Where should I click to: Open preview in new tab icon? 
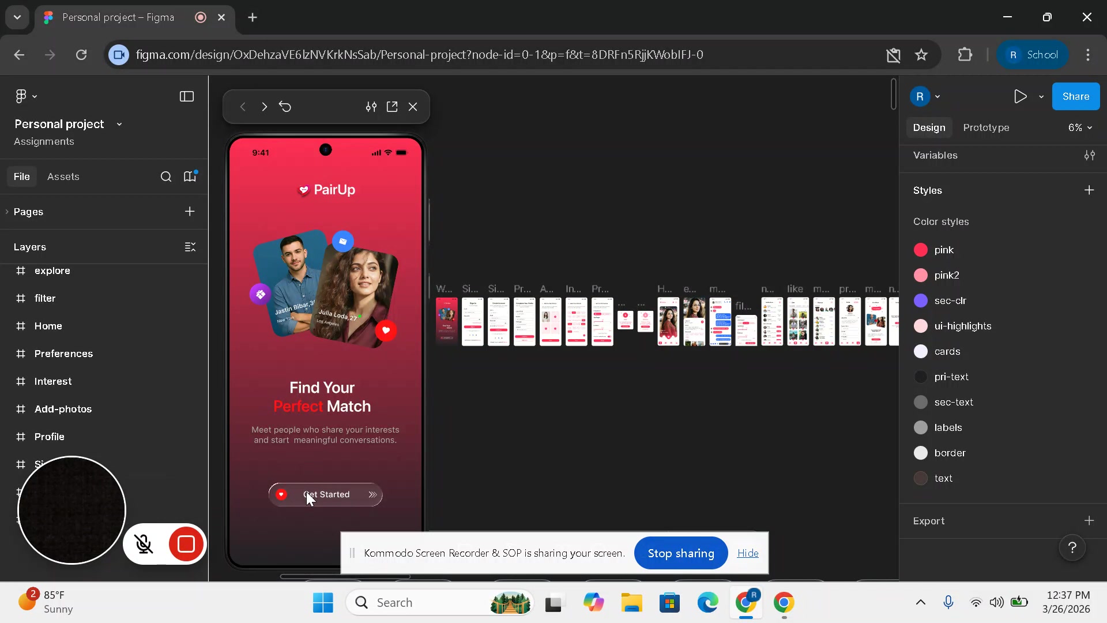[392, 107]
